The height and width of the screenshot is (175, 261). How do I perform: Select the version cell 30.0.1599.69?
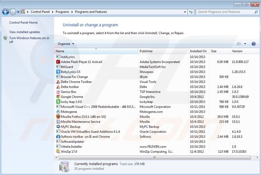[x=240, y=97]
